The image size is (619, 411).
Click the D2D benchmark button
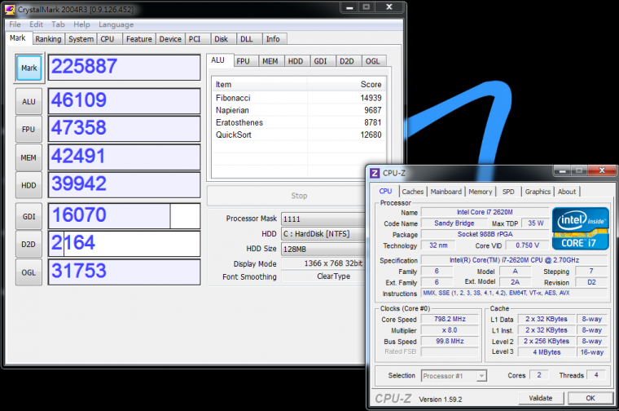(29, 244)
